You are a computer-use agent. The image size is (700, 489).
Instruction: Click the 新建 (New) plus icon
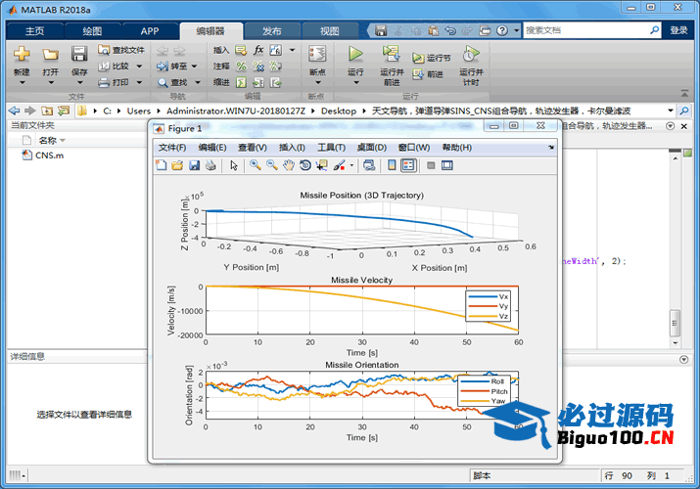pyautogui.click(x=22, y=55)
